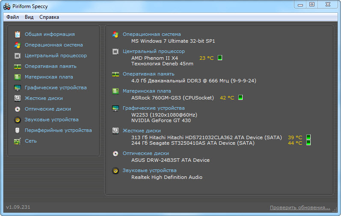Click the RAM module icon in sidebar
The image size is (341, 216).
coord(18,66)
